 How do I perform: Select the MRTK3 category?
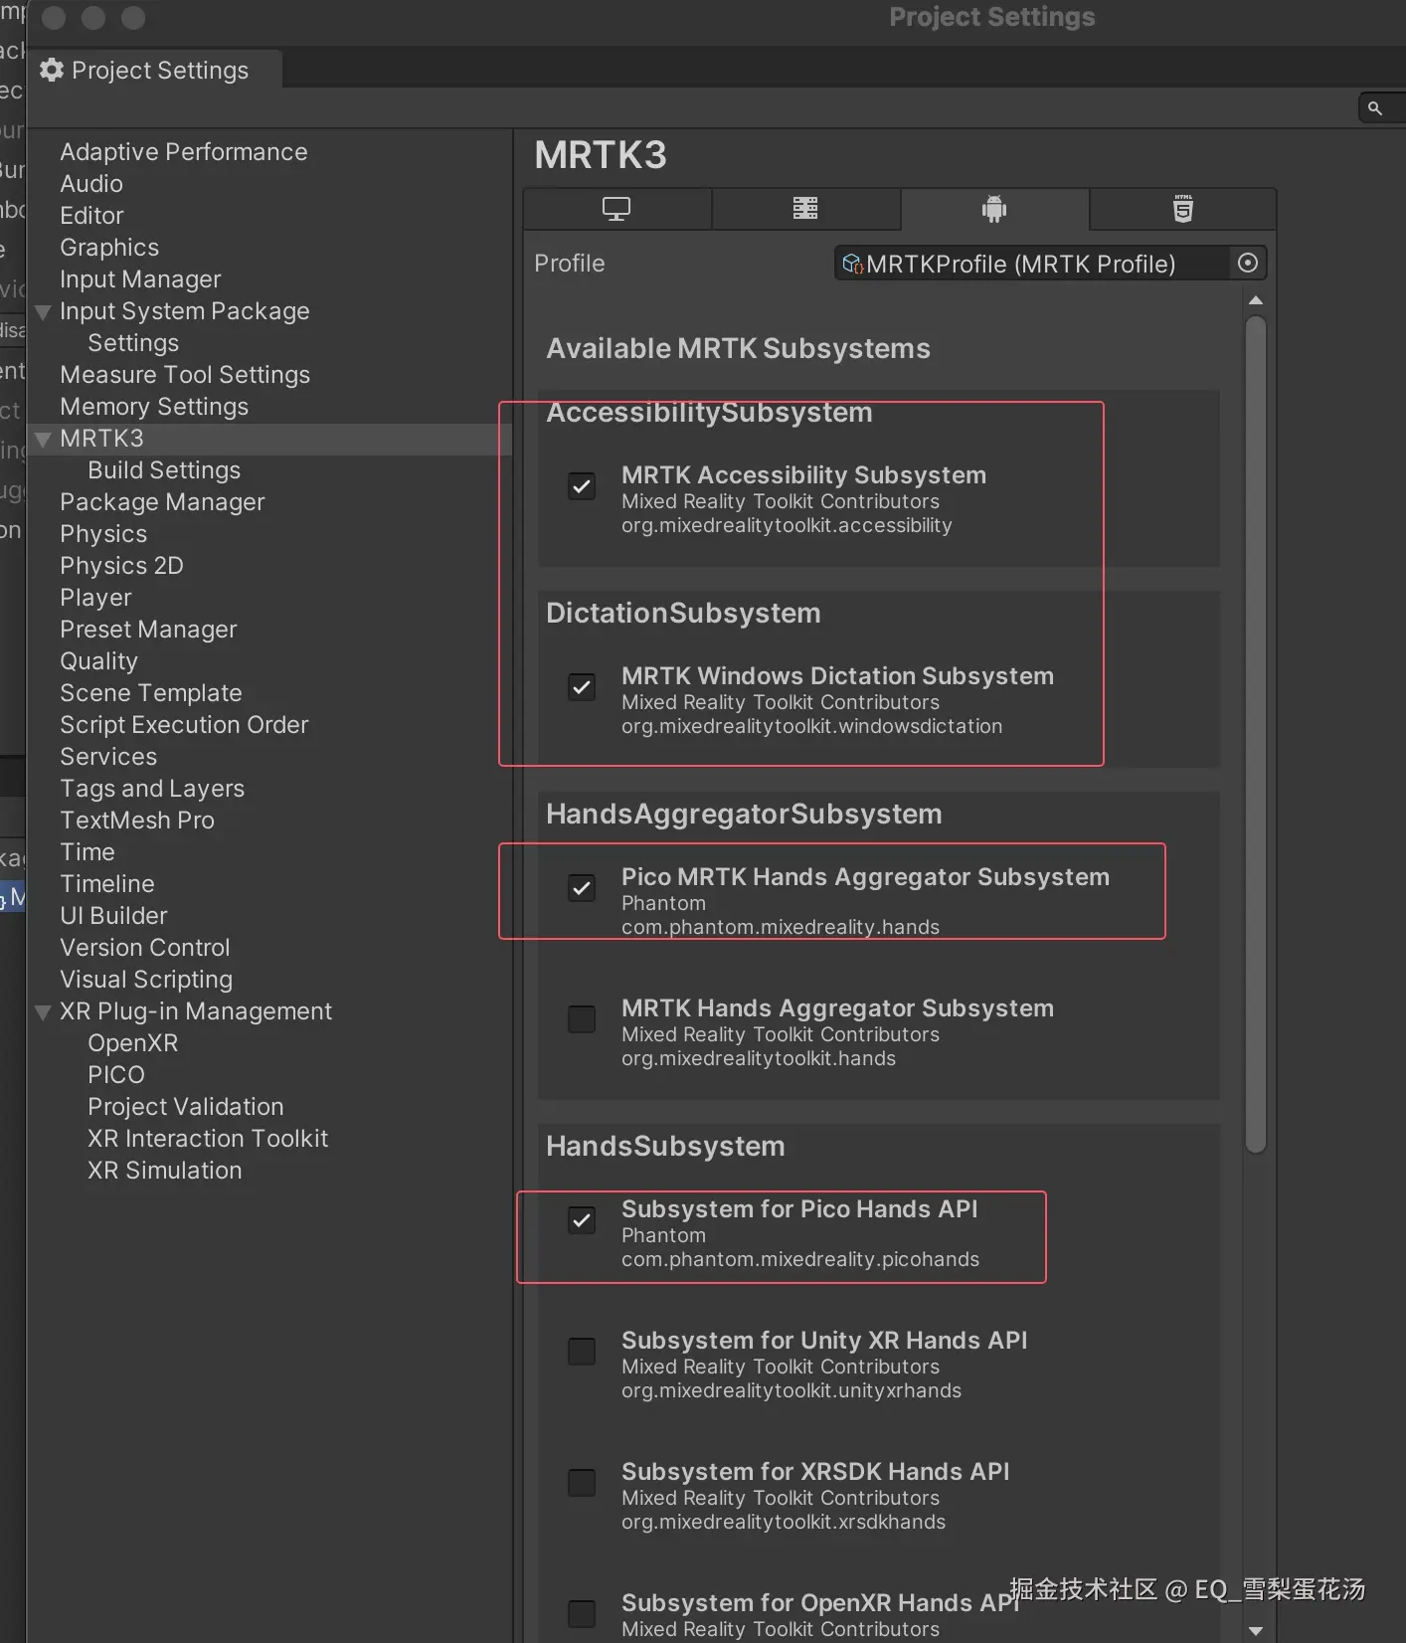pyautogui.click(x=101, y=439)
